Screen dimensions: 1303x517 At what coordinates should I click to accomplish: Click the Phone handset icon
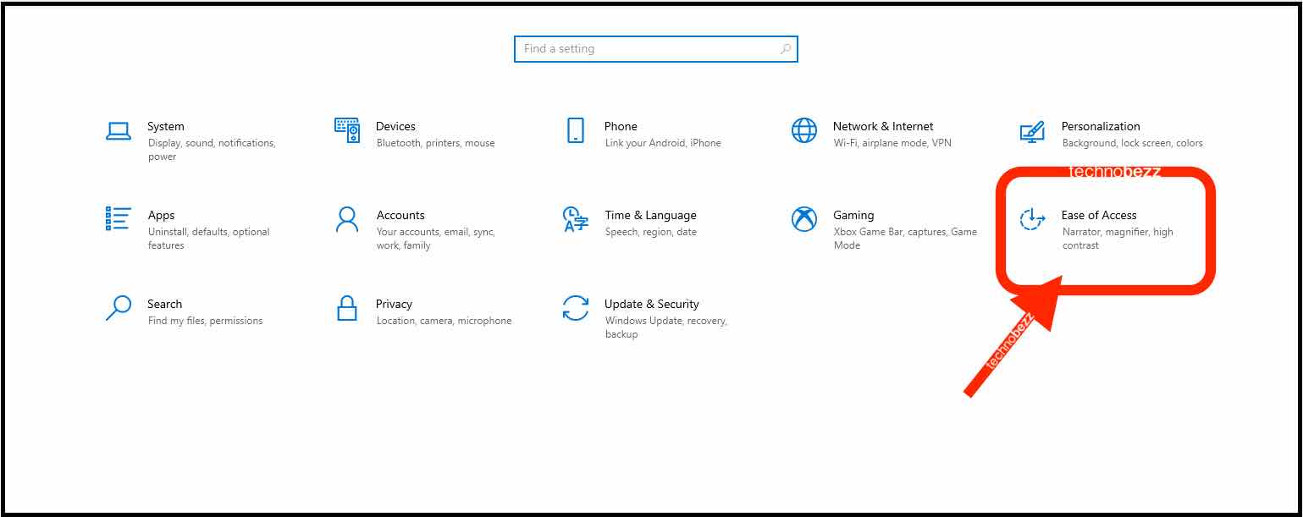pos(576,130)
